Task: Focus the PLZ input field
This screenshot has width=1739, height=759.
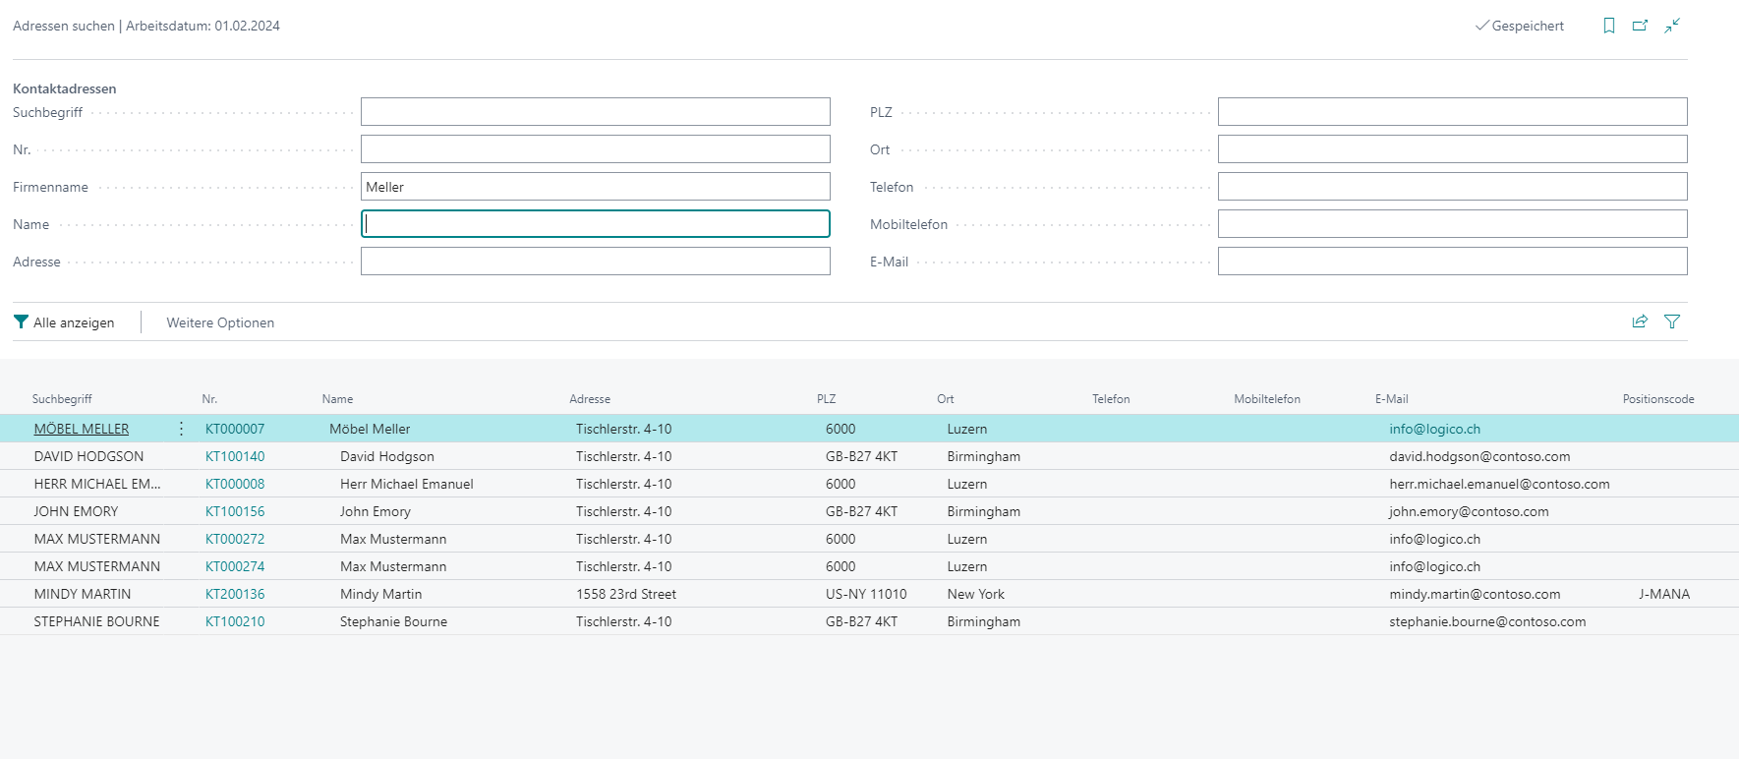Action: 1453,112
